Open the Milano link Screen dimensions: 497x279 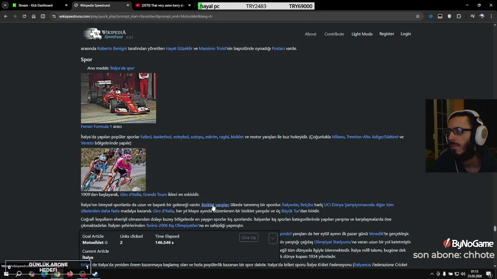click(338, 137)
